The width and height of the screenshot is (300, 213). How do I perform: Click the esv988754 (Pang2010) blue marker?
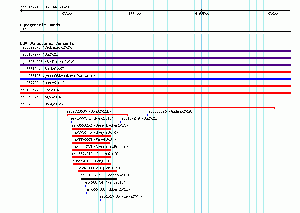click(86, 186)
